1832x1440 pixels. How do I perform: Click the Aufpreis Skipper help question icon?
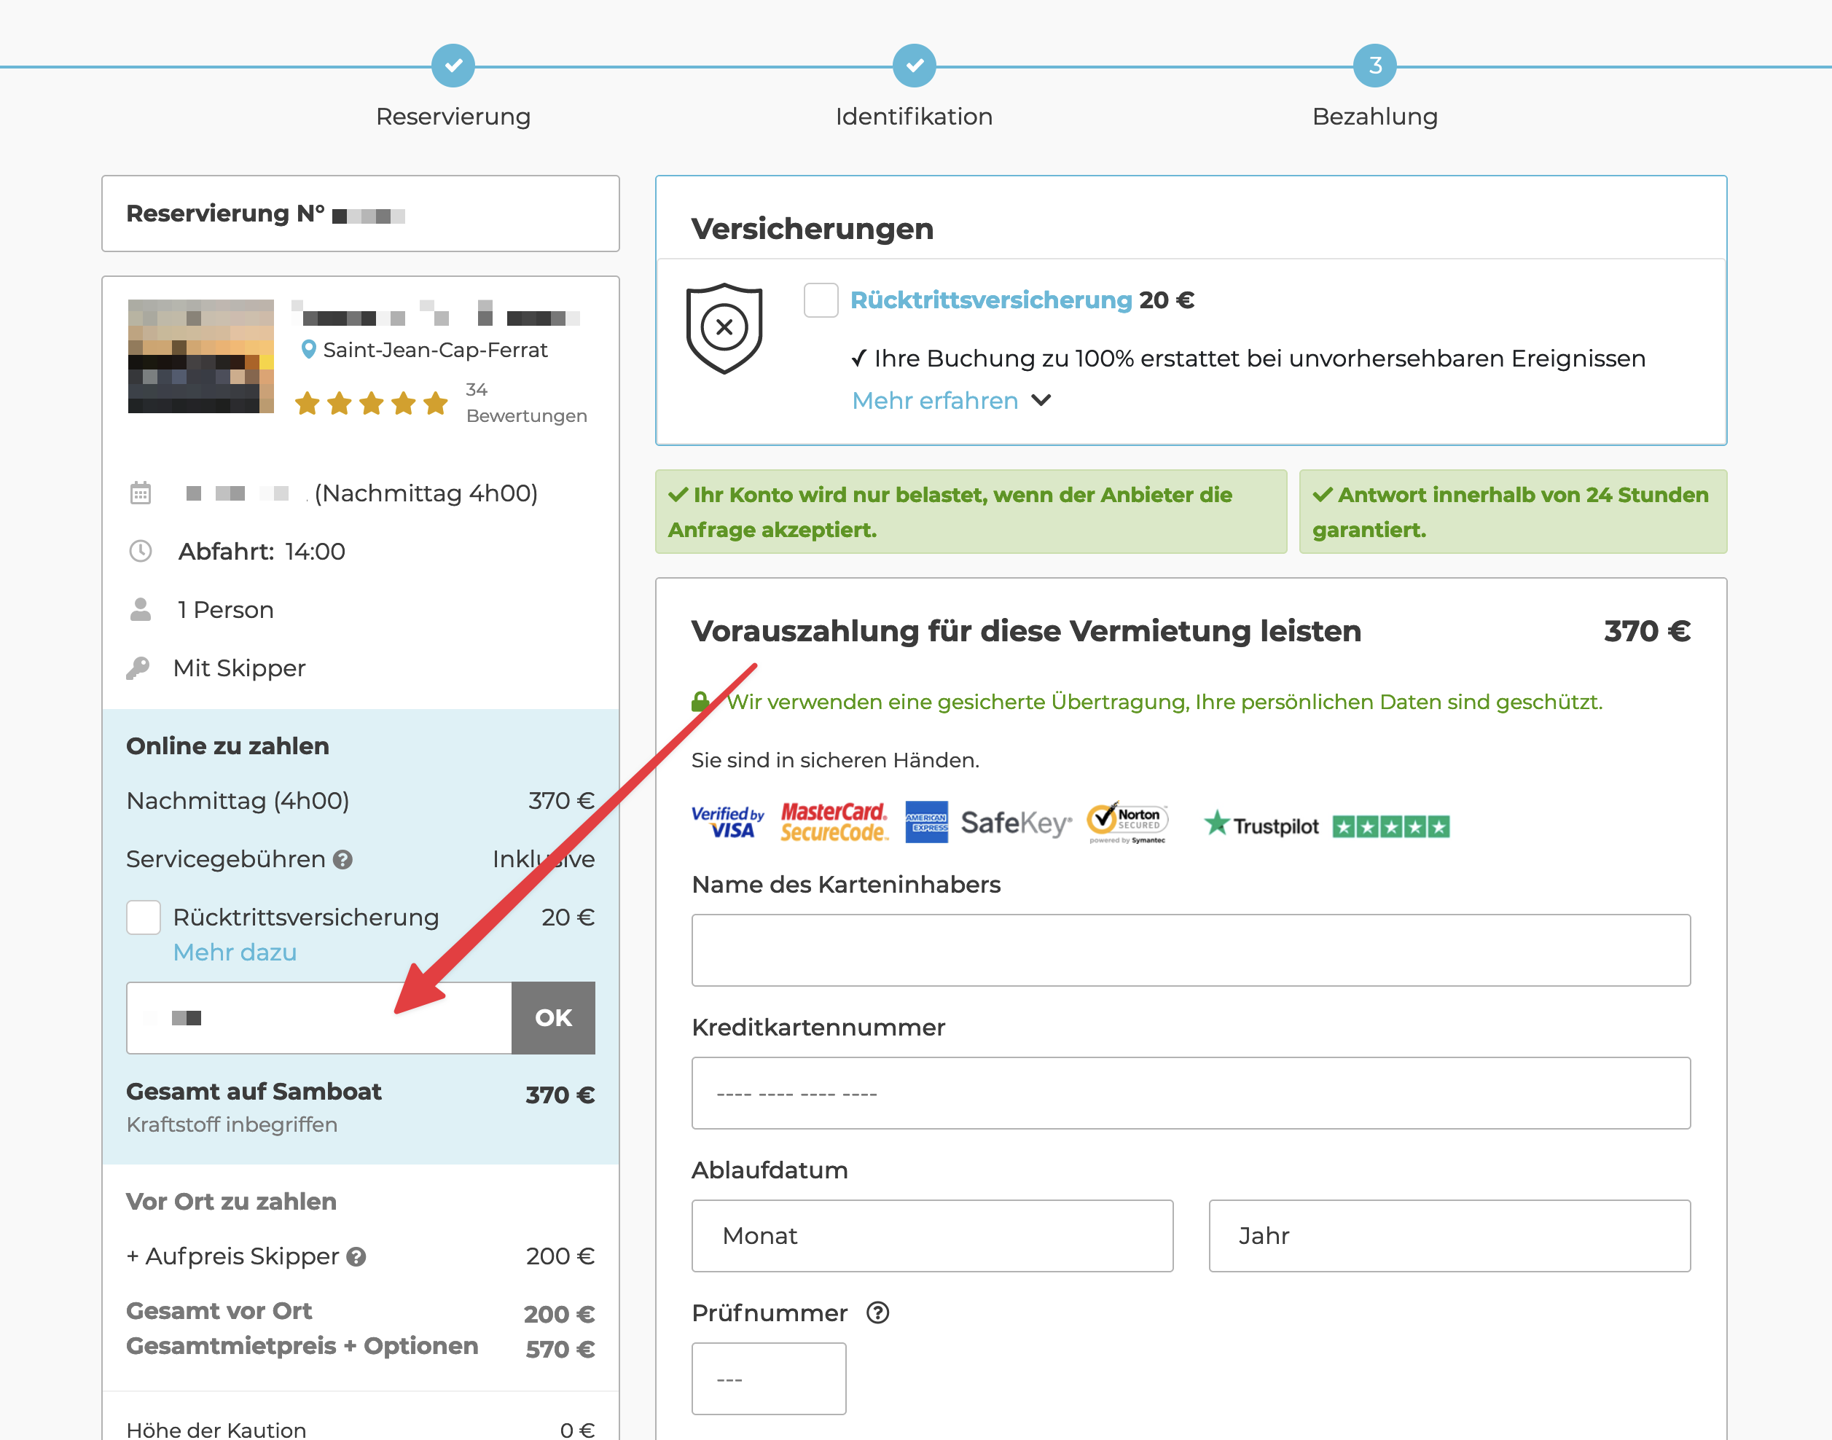(x=356, y=1257)
